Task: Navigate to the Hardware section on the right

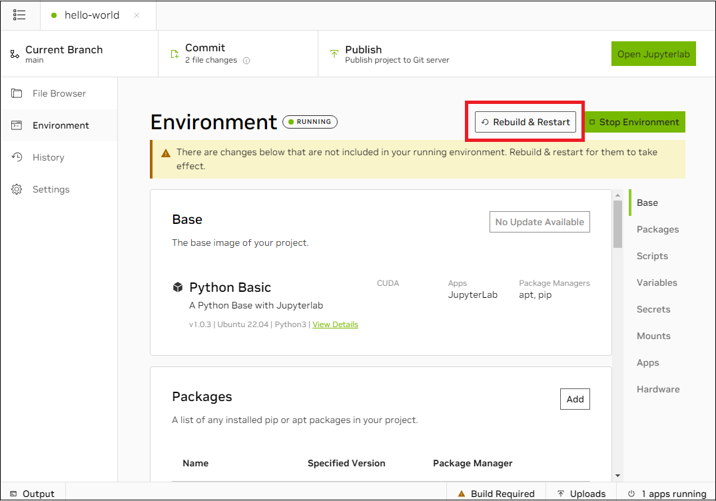Action: point(658,389)
